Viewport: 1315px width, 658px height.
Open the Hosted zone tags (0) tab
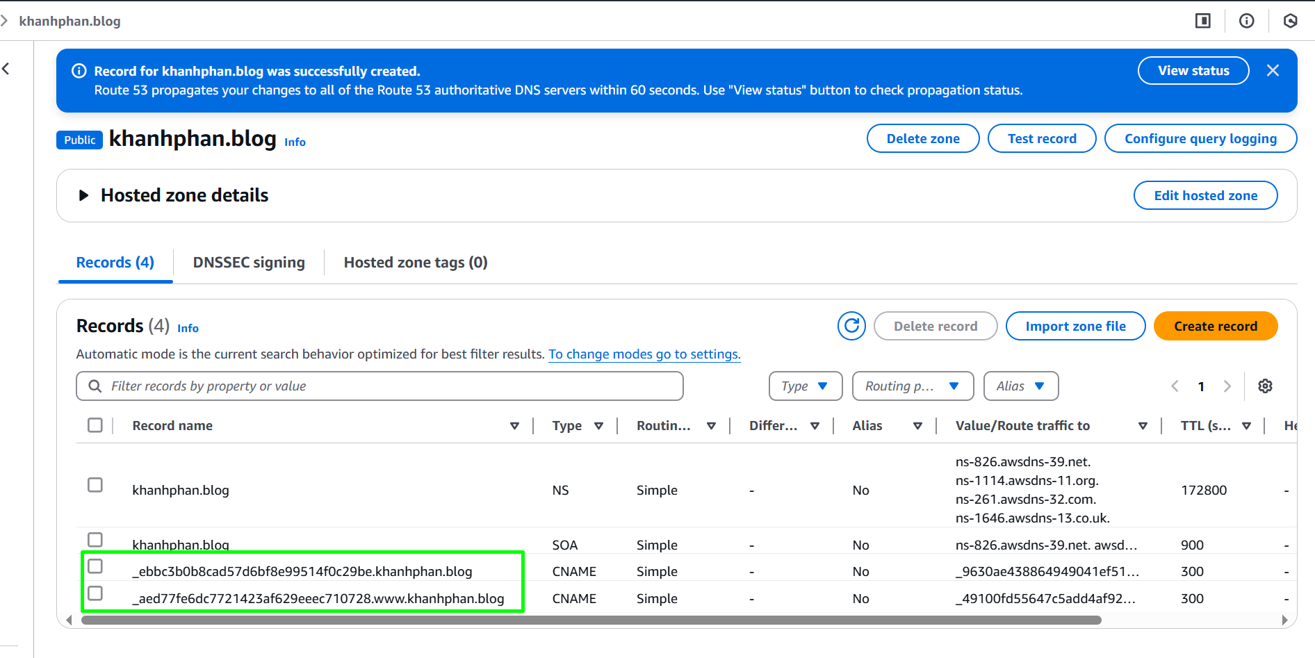416,263
